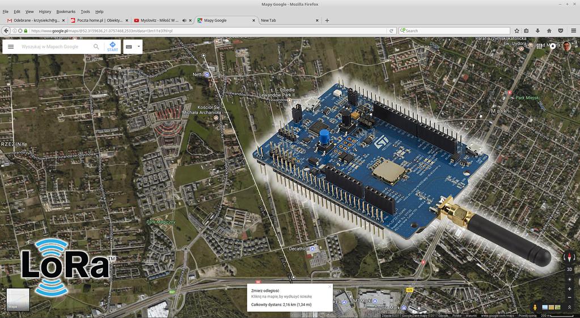The height and width of the screenshot is (318, 580).
Task: Switch to the Myslovitz YouTube tab
Action: [x=162, y=21]
